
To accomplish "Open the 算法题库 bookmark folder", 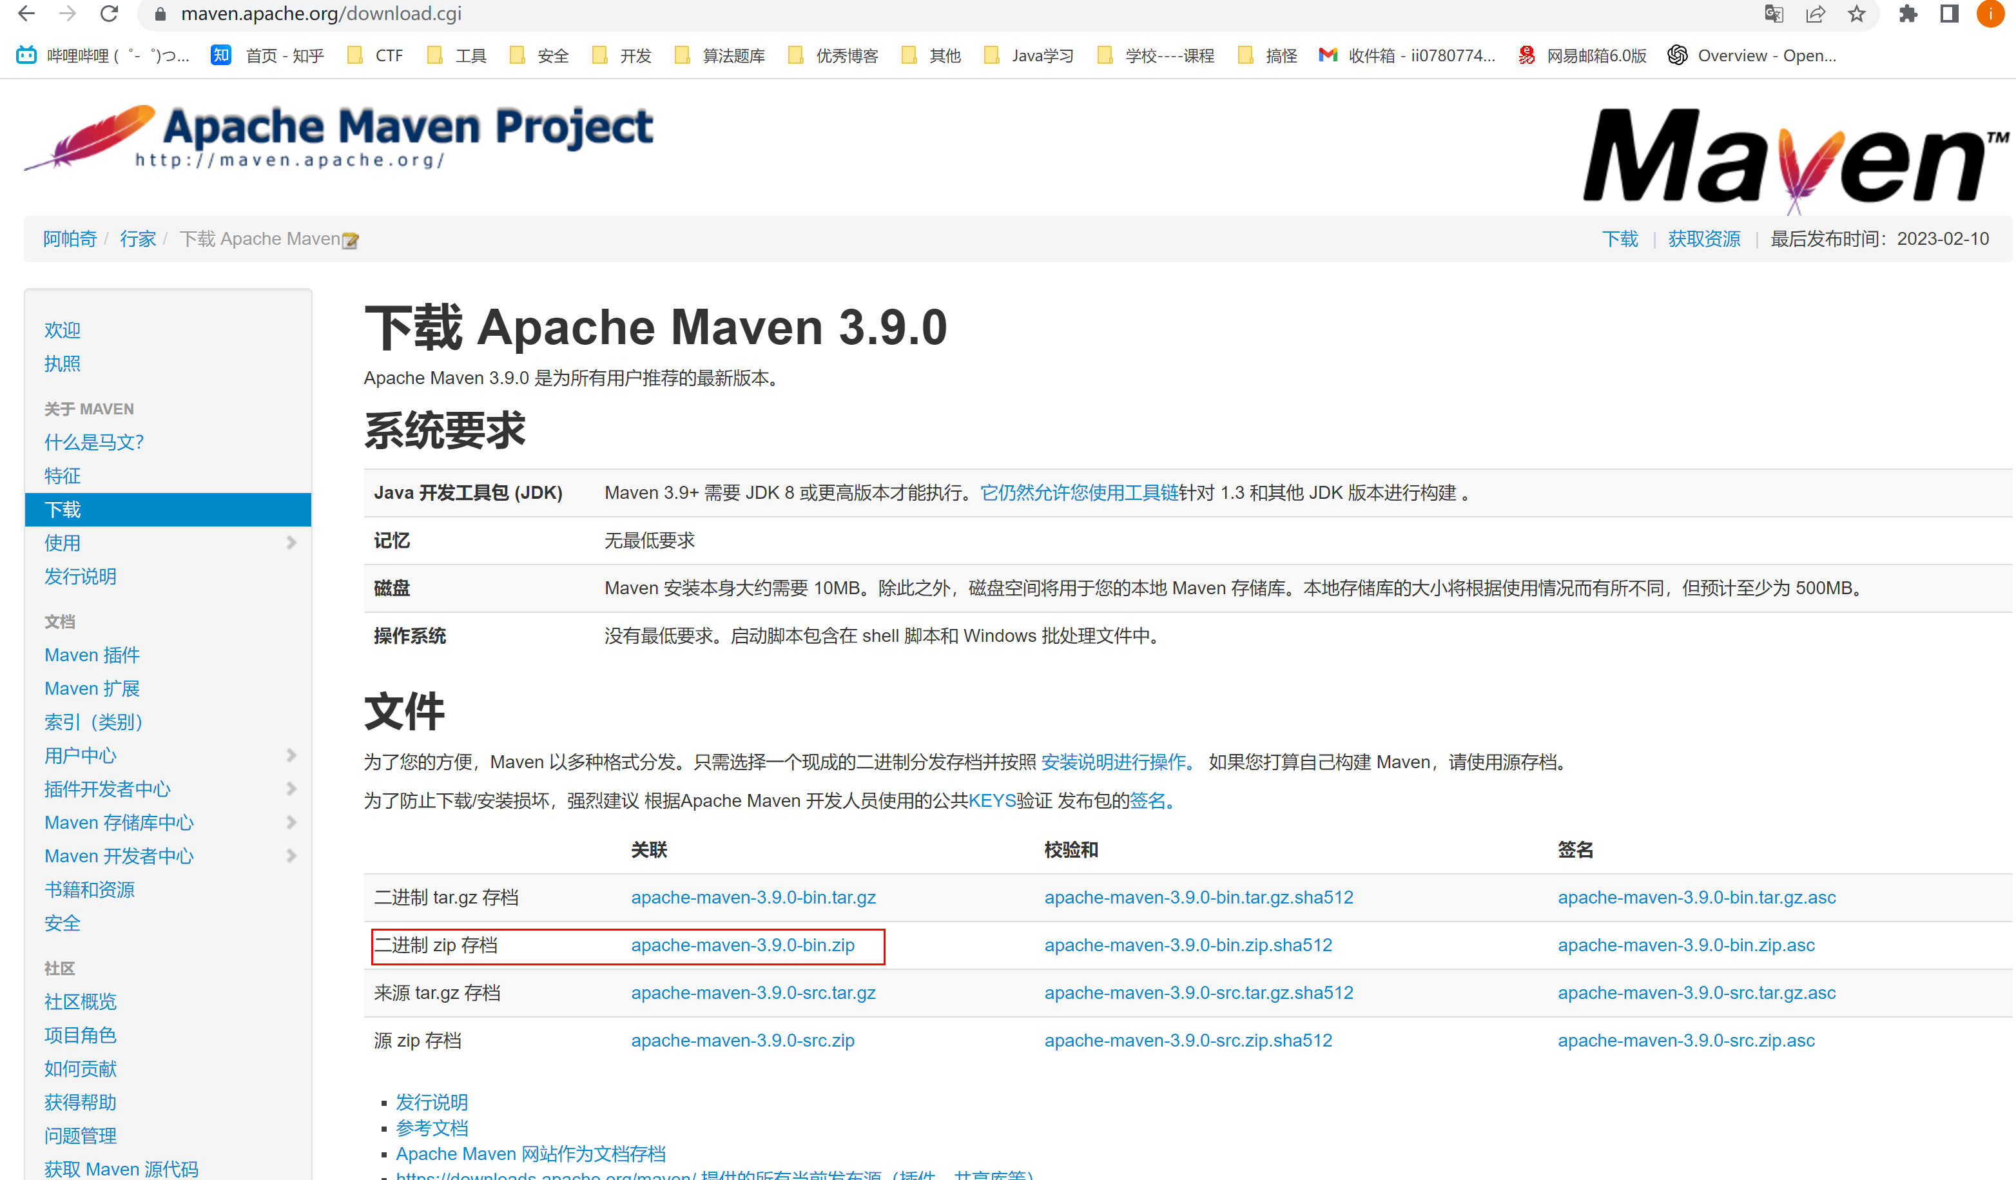I will click(719, 55).
